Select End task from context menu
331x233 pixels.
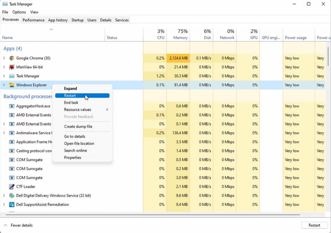[x=71, y=103]
